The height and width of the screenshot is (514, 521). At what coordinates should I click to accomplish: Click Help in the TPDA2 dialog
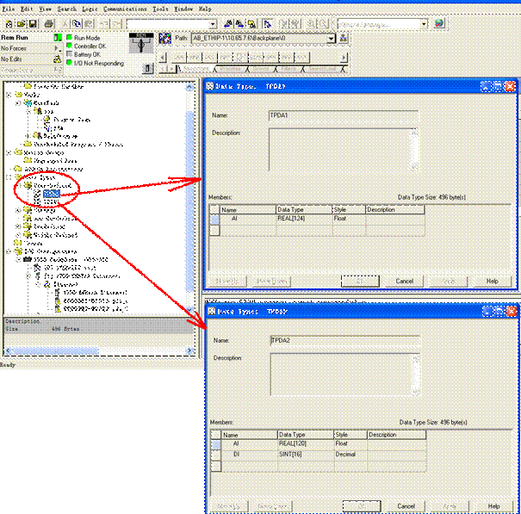(493, 505)
